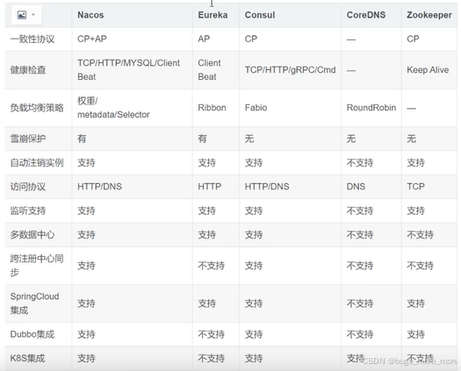Image resolution: width=461 pixels, height=371 pixels.
Task: Click 不支持 in Dubbo集成 Eureka cell
Action: point(211,334)
